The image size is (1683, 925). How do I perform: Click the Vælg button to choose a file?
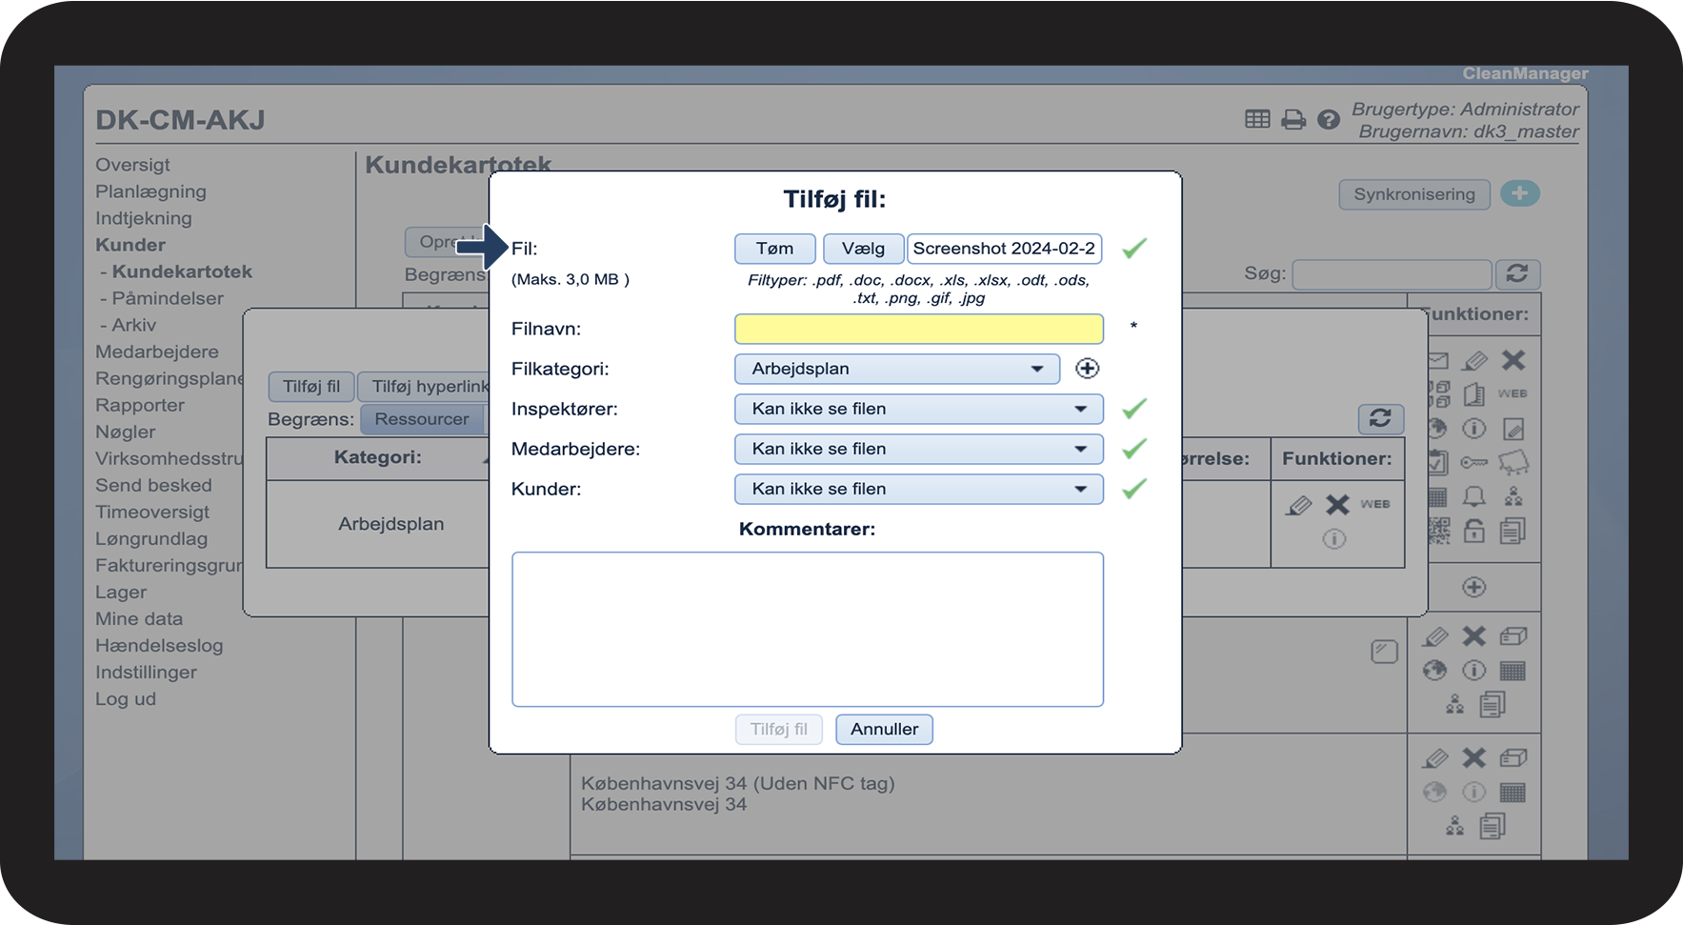click(x=863, y=249)
